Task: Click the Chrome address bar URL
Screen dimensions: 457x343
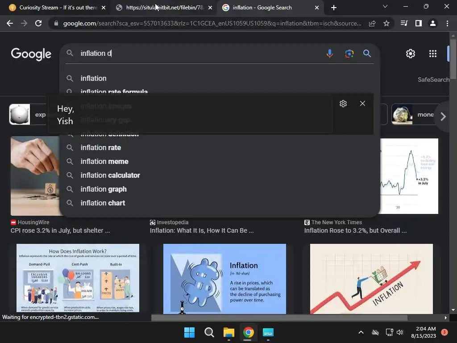Action: click(212, 23)
